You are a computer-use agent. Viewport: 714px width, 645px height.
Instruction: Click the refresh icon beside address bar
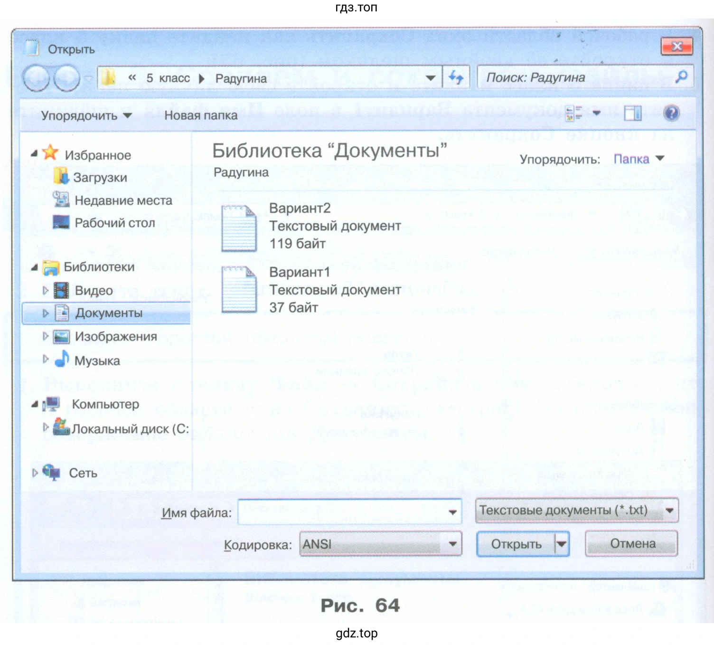click(x=456, y=77)
